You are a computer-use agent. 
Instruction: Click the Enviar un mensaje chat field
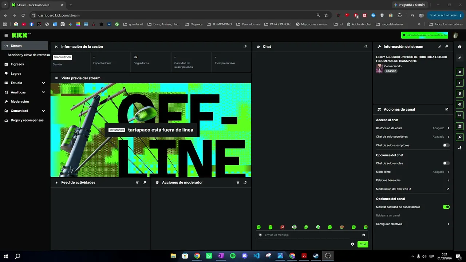point(312,235)
